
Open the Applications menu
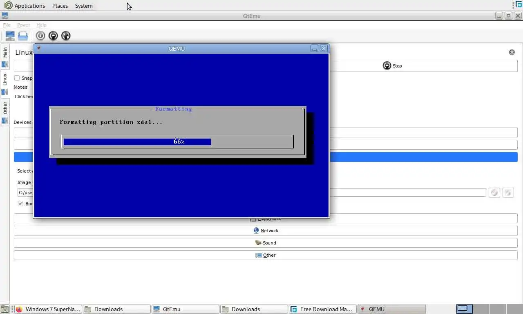pos(25,6)
